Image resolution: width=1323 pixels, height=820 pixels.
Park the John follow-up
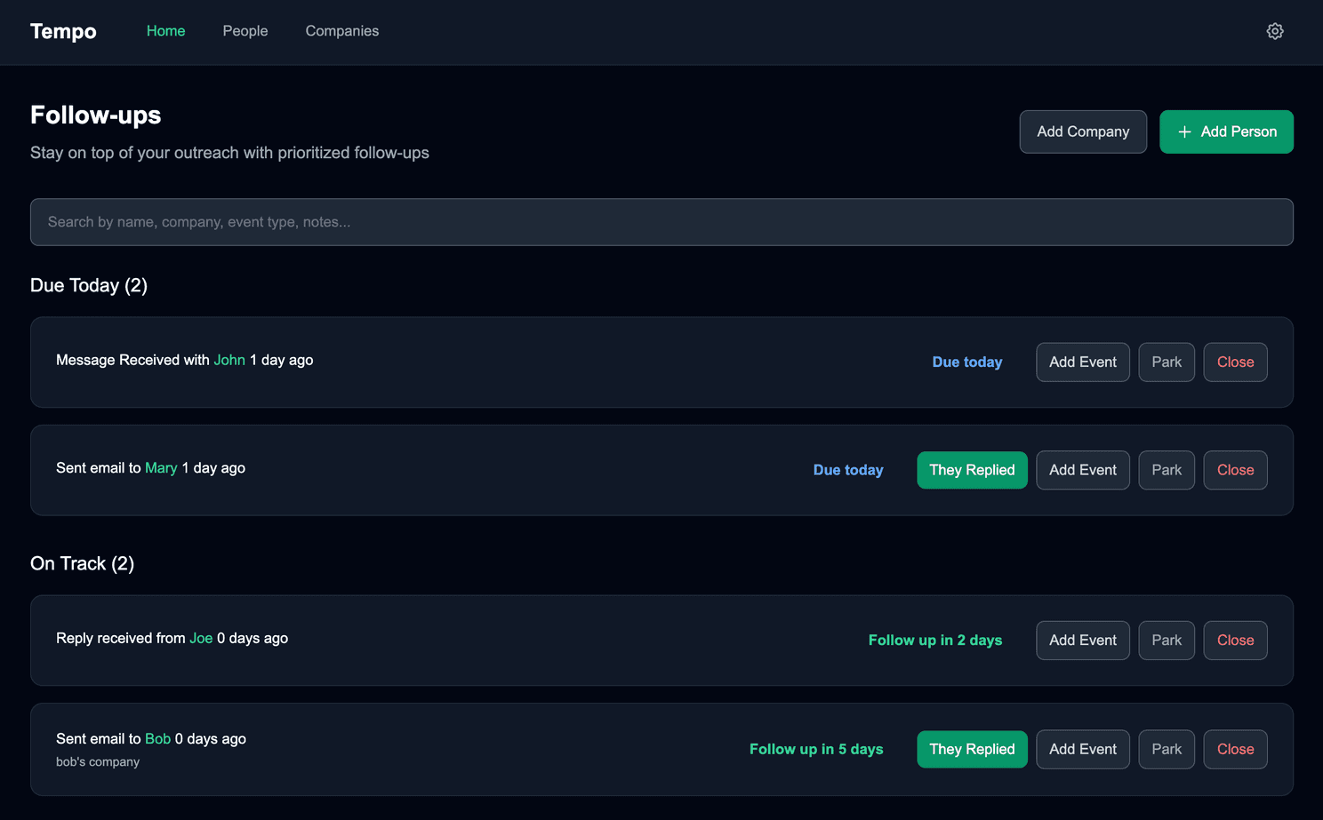coord(1166,362)
